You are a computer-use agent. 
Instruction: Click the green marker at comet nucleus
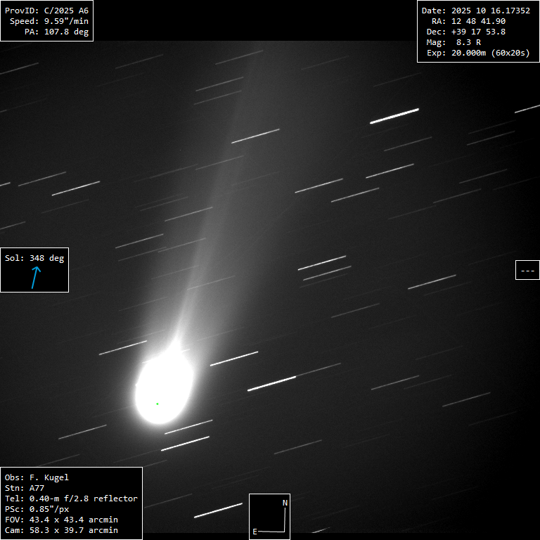click(157, 404)
